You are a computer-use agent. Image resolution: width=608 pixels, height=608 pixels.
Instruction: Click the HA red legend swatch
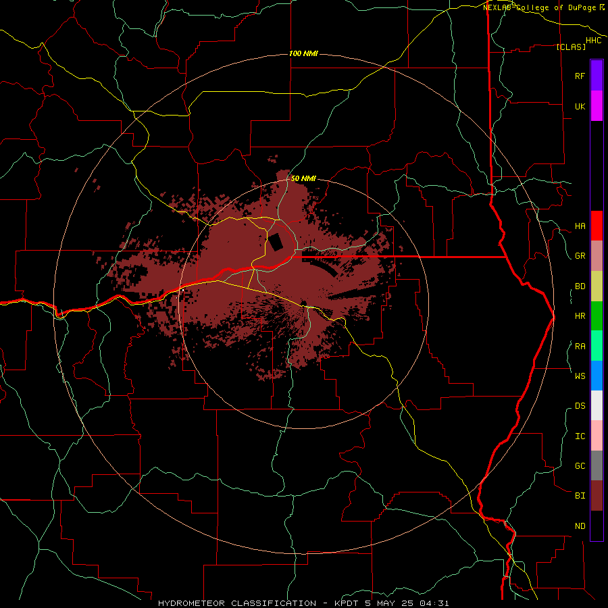(597, 226)
